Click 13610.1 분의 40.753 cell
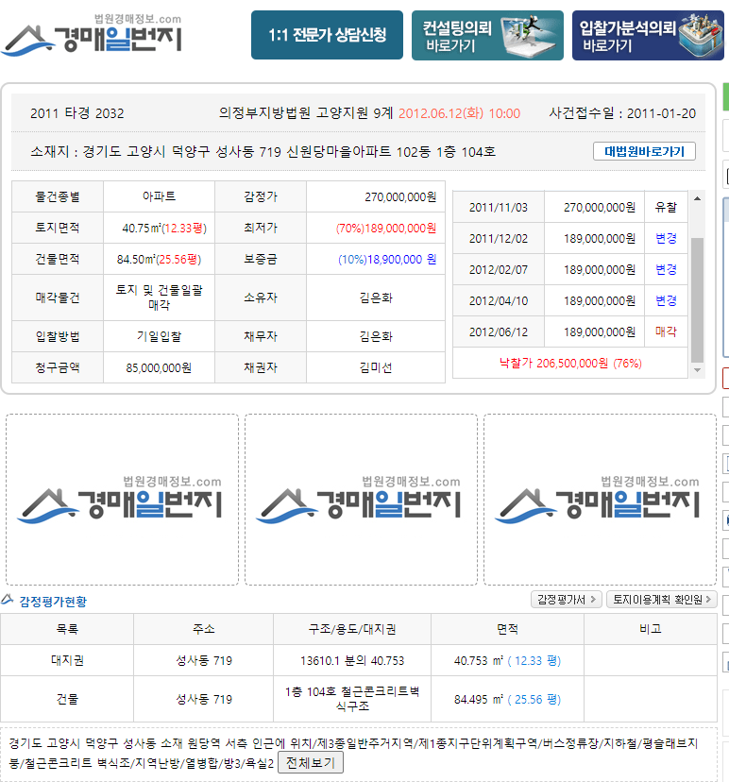Image resolution: width=729 pixels, height=782 pixels. click(352, 660)
